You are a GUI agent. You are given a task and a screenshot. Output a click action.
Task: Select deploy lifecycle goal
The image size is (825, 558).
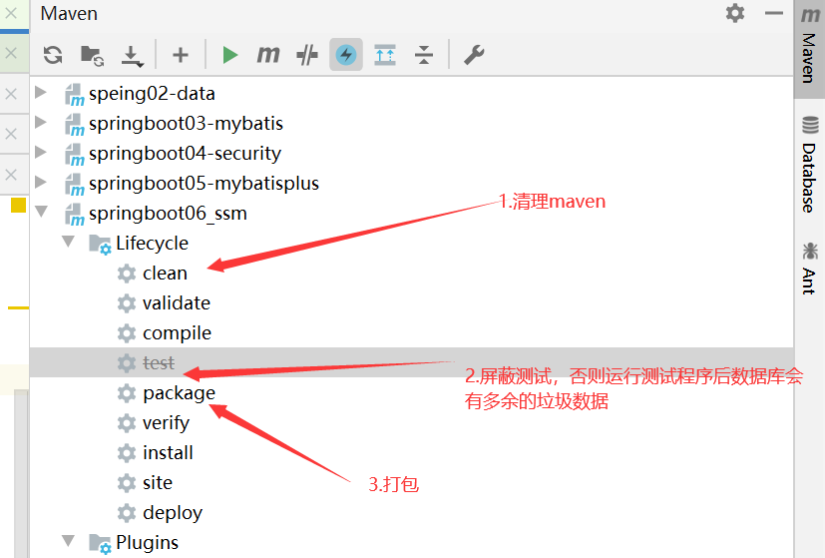coord(173,513)
